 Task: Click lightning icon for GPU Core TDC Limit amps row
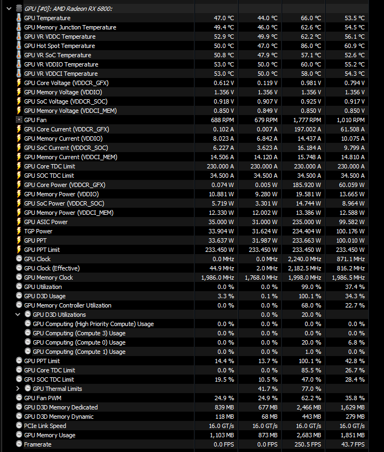(x=19, y=166)
